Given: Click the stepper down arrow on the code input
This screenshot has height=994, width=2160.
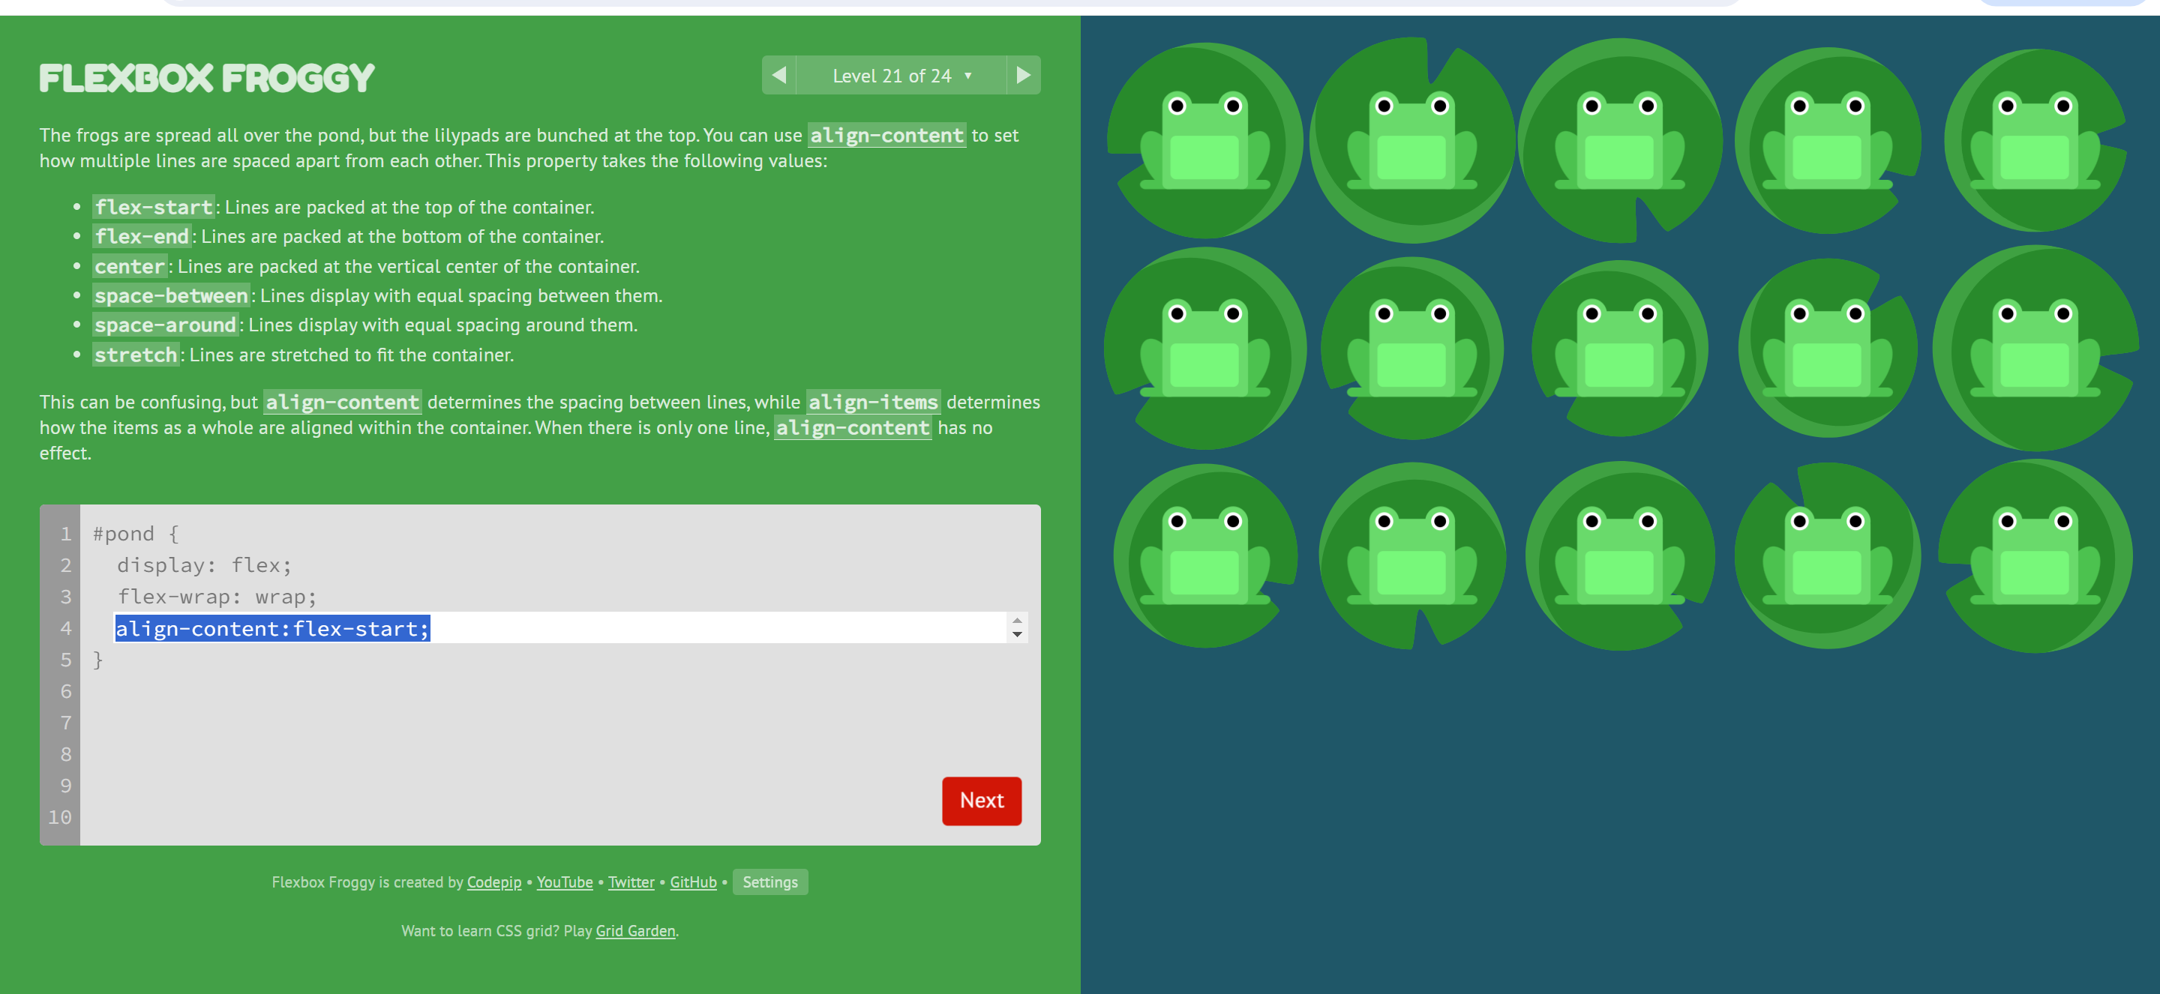Looking at the screenshot, I should click(x=1016, y=634).
